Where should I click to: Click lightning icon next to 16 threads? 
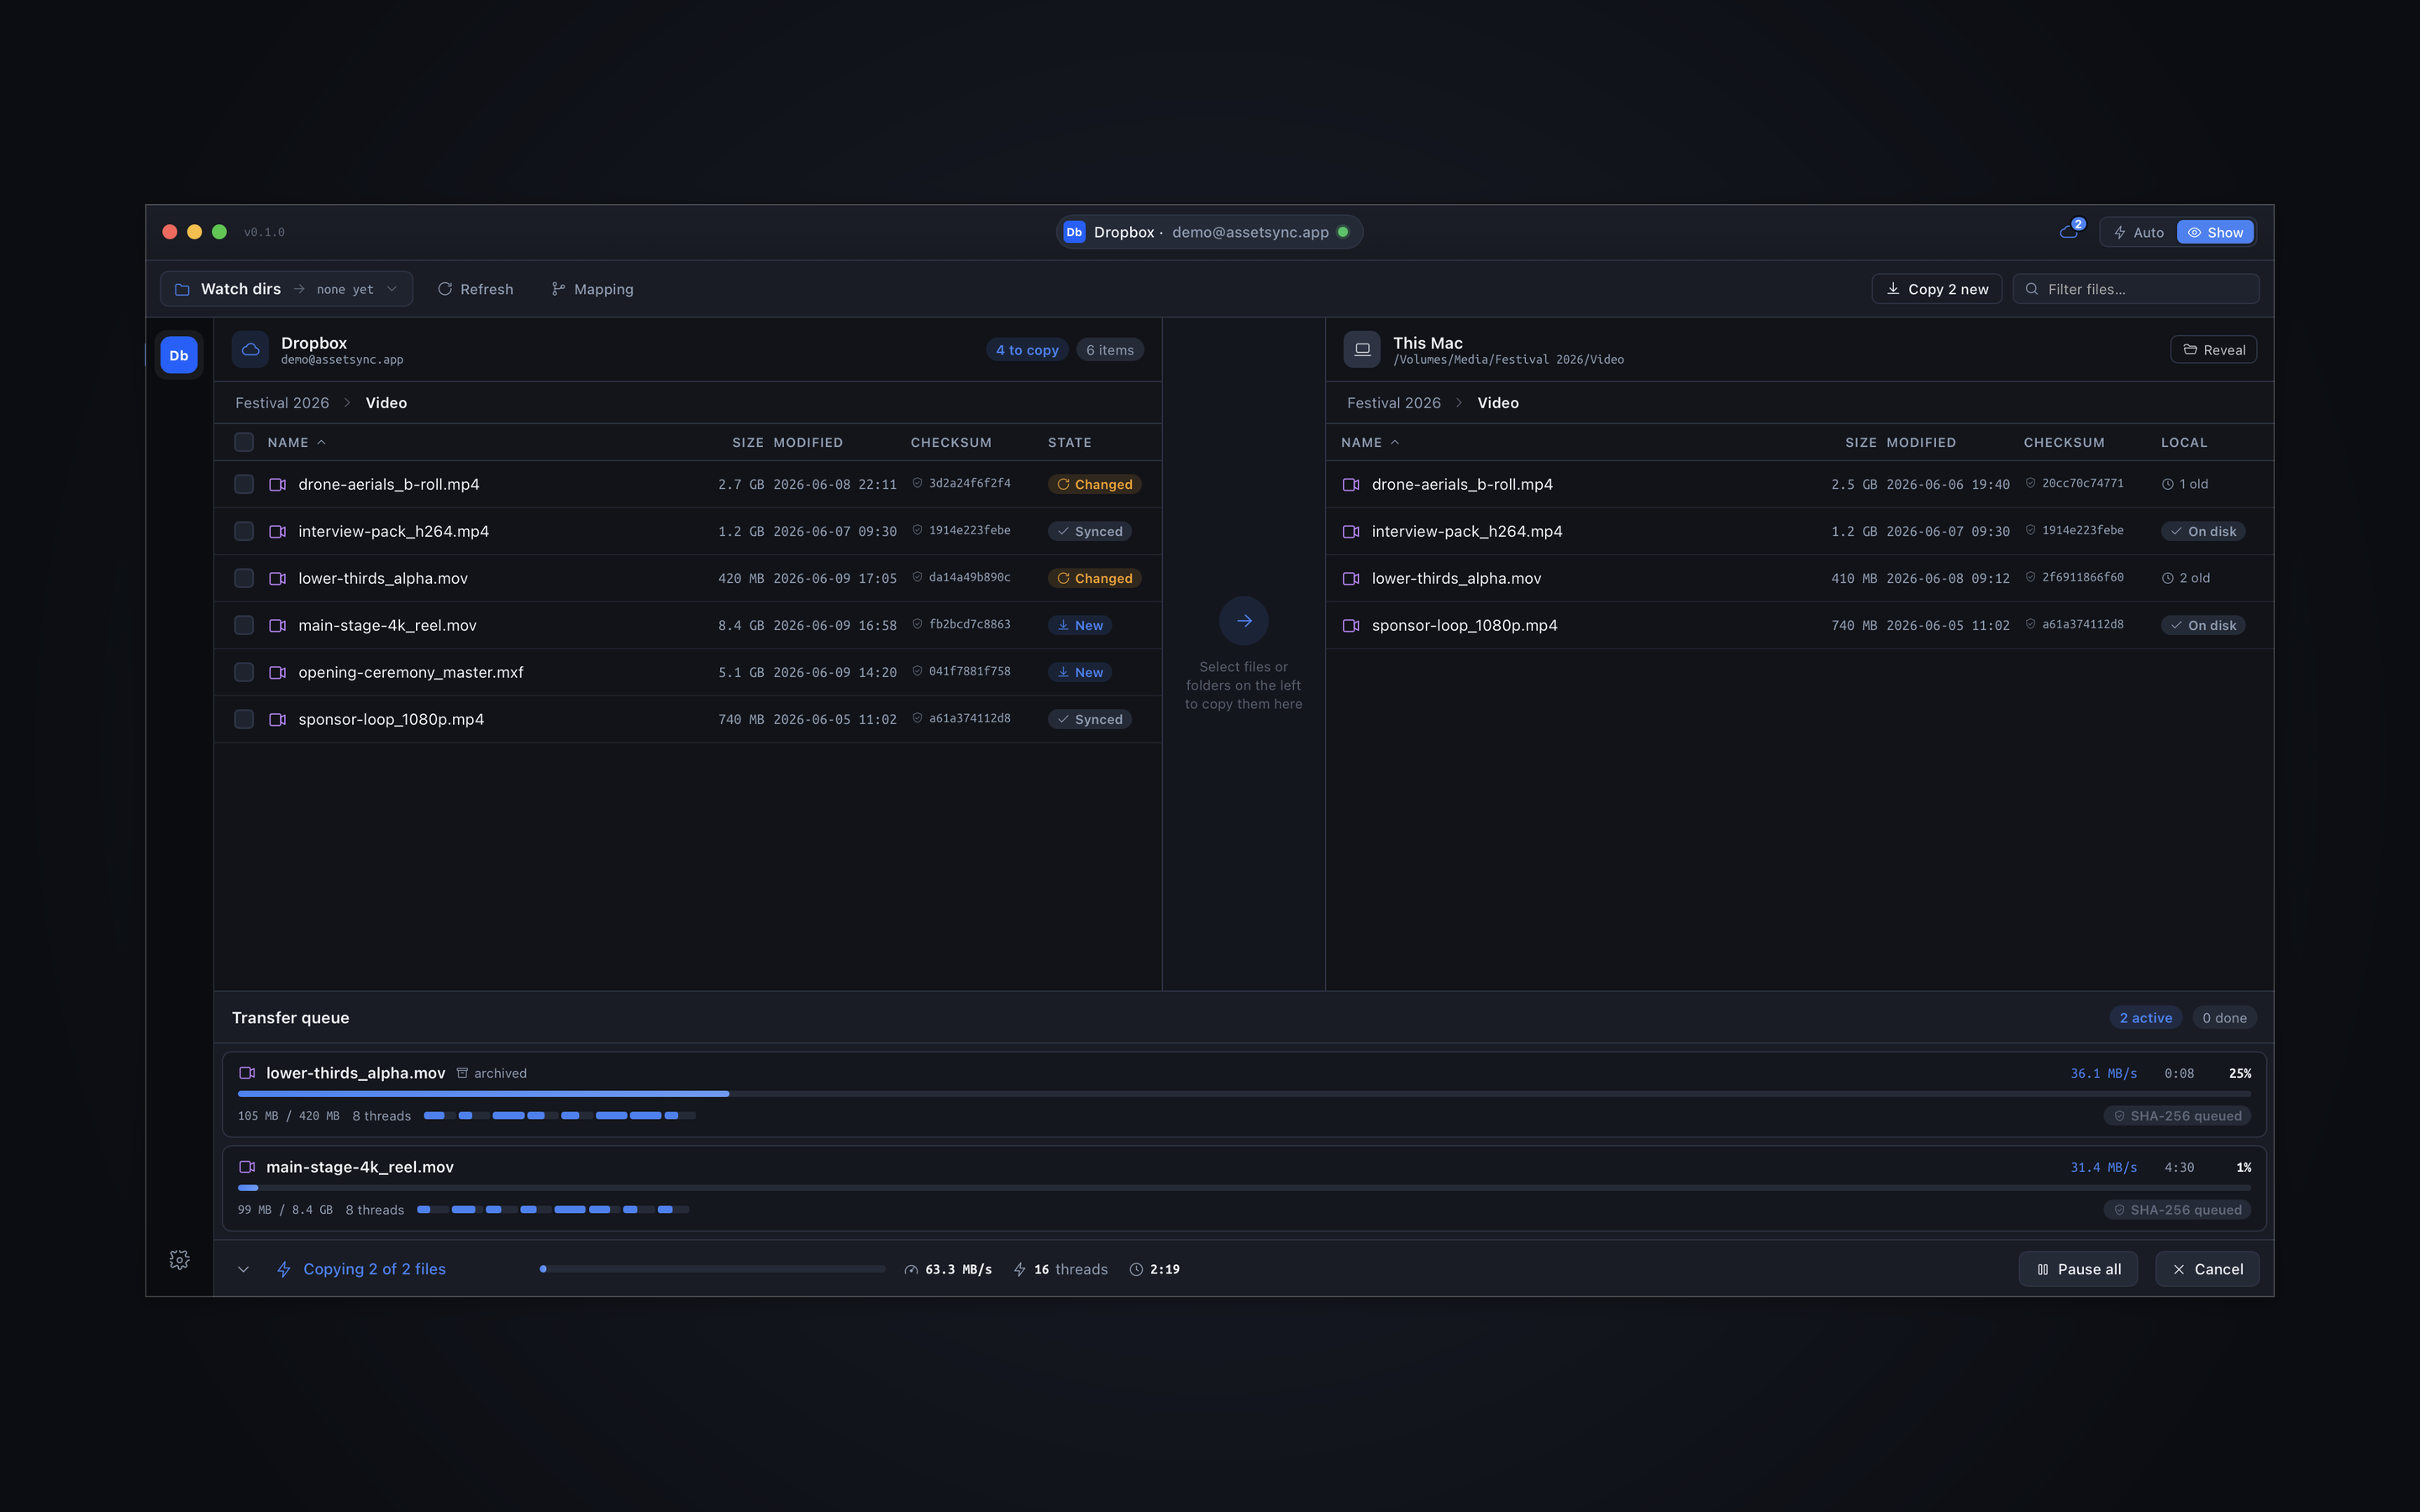(x=1020, y=1270)
